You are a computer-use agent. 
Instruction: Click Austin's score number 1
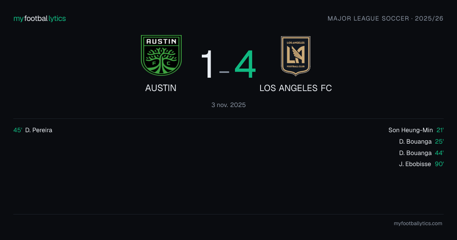click(208, 64)
